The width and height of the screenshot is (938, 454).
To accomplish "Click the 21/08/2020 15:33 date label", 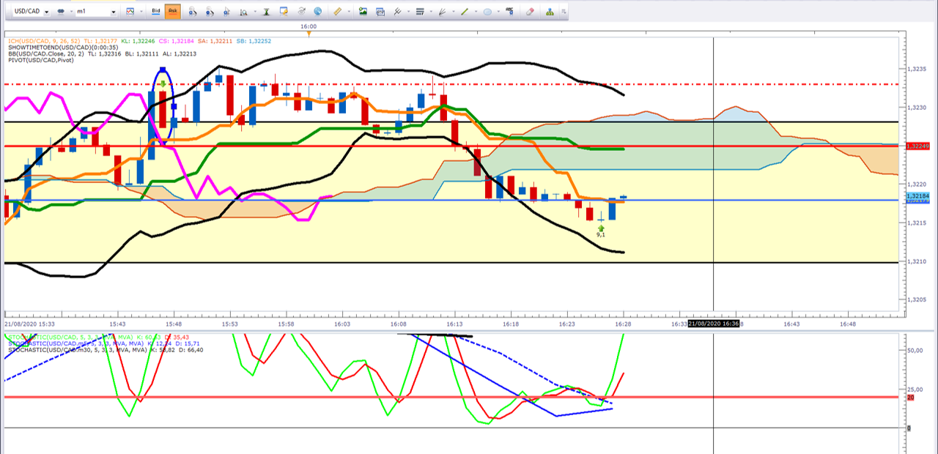I will click(x=29, y=324).
